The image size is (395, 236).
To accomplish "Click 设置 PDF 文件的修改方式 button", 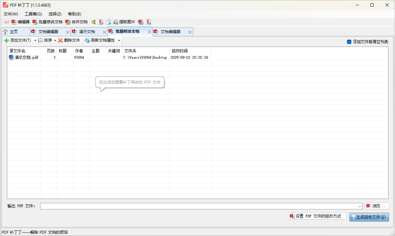I will coord(317,216).
